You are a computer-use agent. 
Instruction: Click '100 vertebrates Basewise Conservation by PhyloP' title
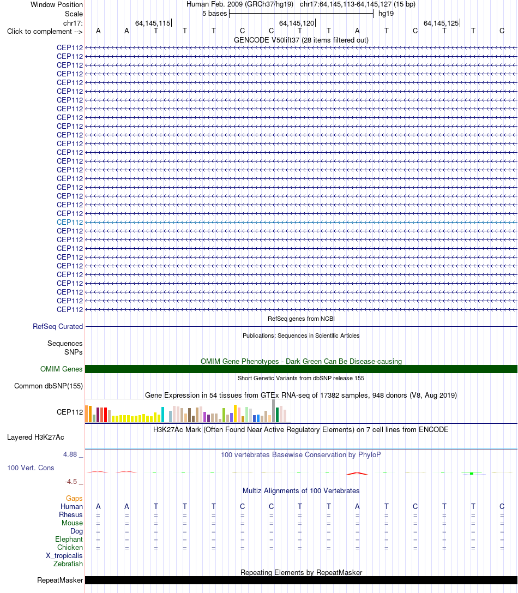coord(301,454)
